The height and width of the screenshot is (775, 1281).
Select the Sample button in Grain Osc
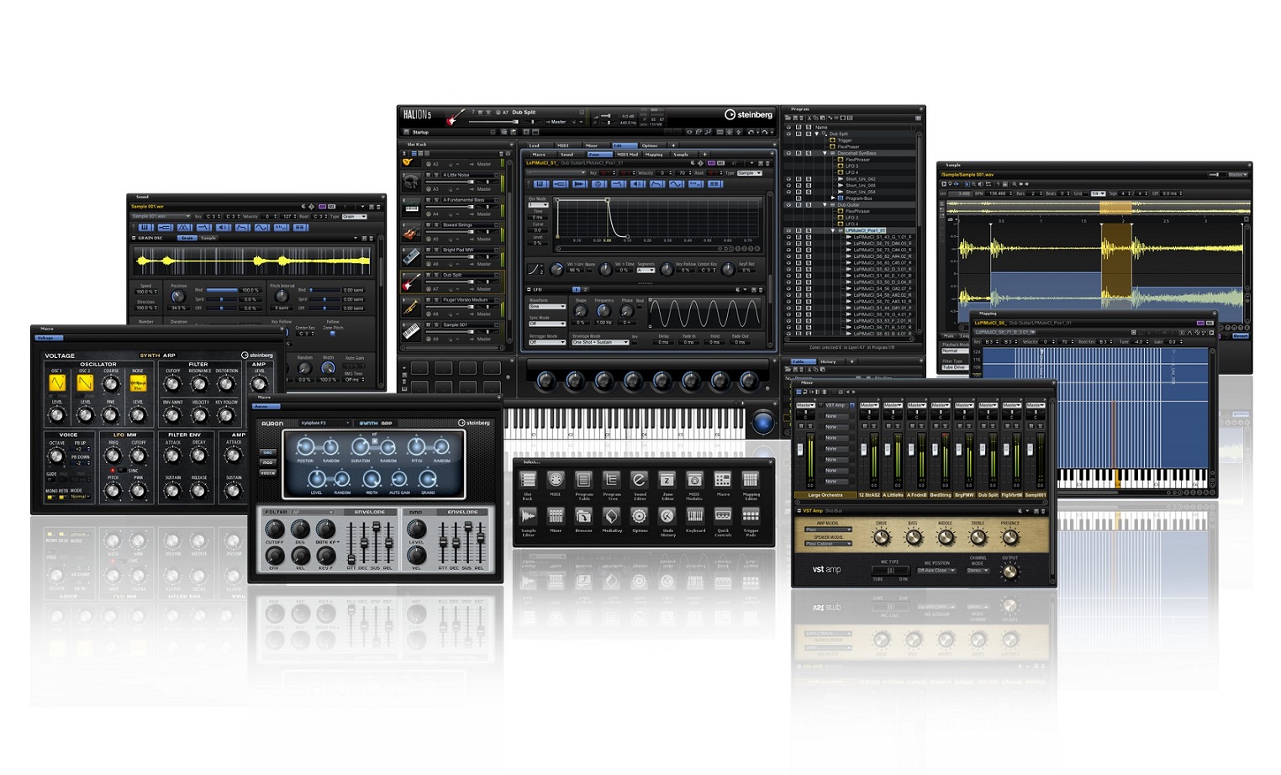(208, 238)
